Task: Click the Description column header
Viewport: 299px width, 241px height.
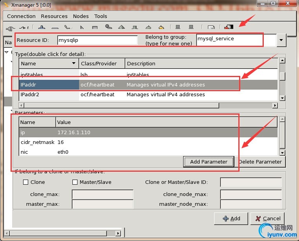Action: pyautogui.click(x=202, y=63)
